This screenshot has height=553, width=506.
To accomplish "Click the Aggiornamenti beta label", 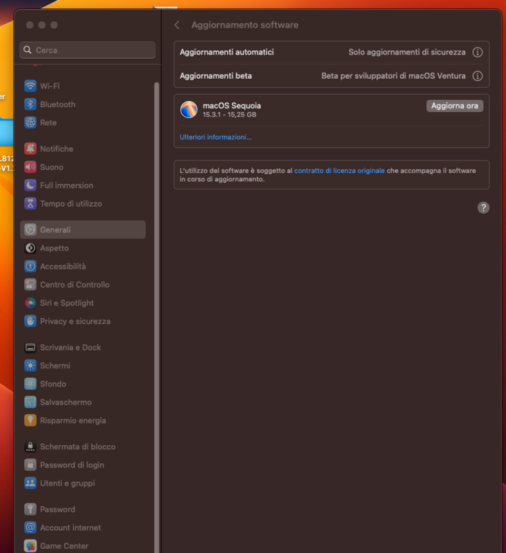I will pos(216,76).
